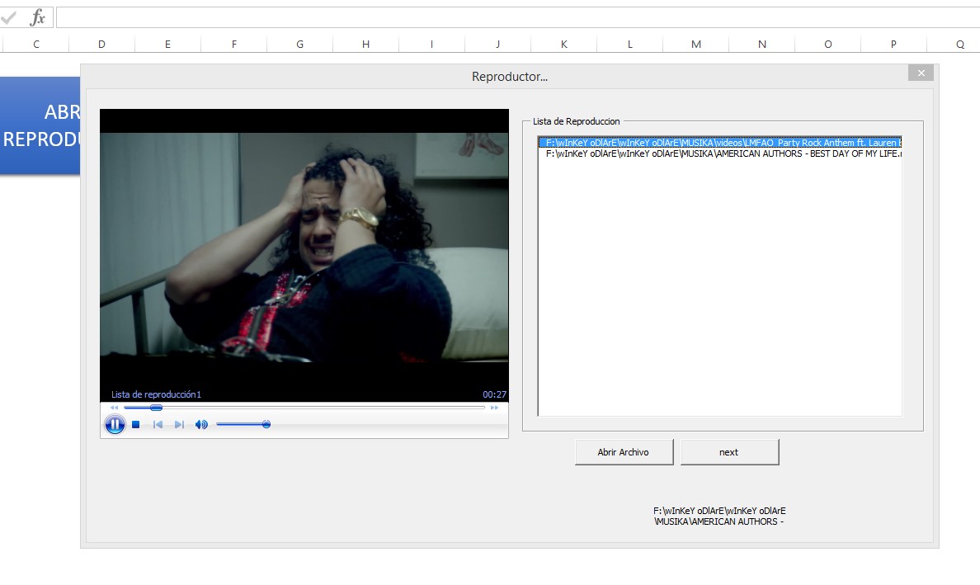Close the Reproductor dialog
The width and height of the screenshot is (980, 585).
(x=921, y=73)
